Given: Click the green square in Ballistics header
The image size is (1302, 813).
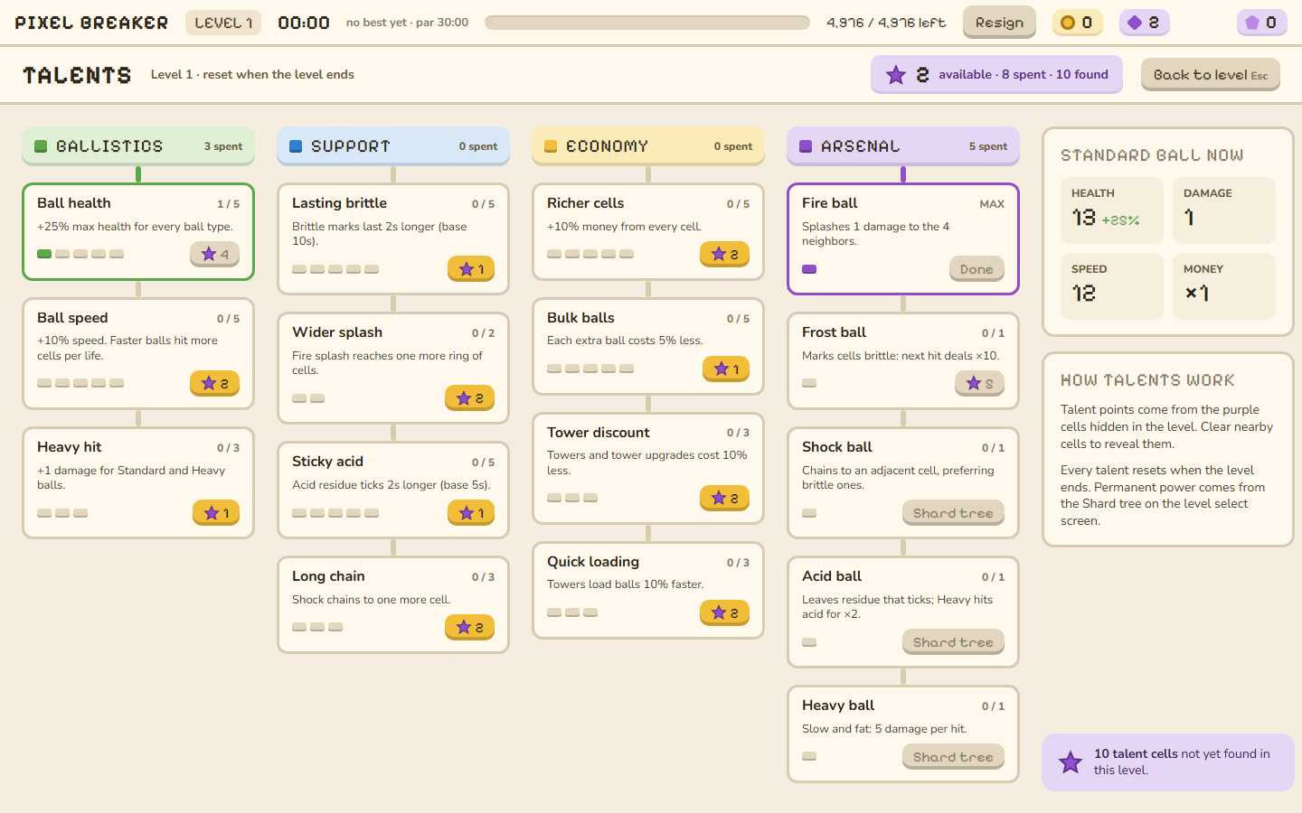Looking at the screenshot, I should click(41, 146).
